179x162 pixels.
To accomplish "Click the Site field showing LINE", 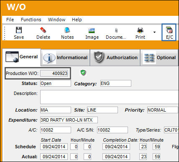I will click(x=102, y=110).
